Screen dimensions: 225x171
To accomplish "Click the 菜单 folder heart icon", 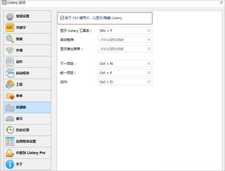I will [10, 96].
